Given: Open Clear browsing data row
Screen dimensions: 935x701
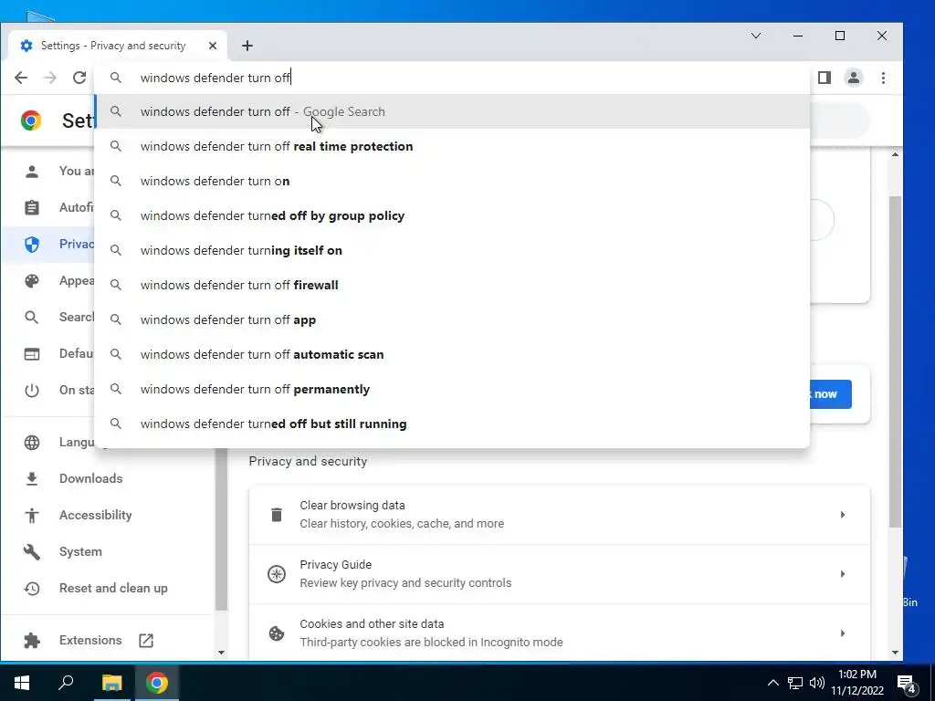Looking at the screenshot, I should click(x=560, y=515).
